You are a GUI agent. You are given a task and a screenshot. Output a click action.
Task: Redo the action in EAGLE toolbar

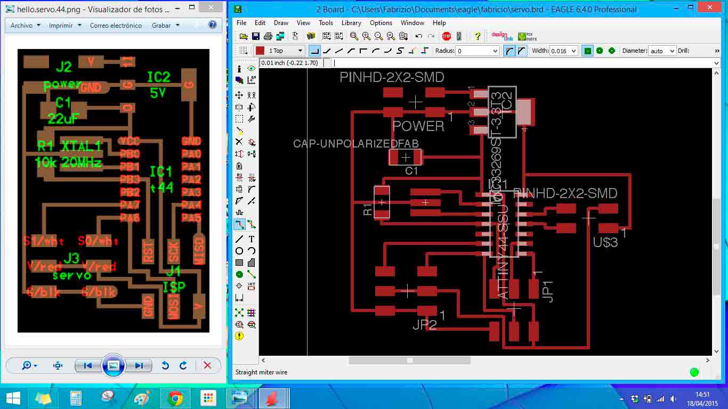pos(431,36)
